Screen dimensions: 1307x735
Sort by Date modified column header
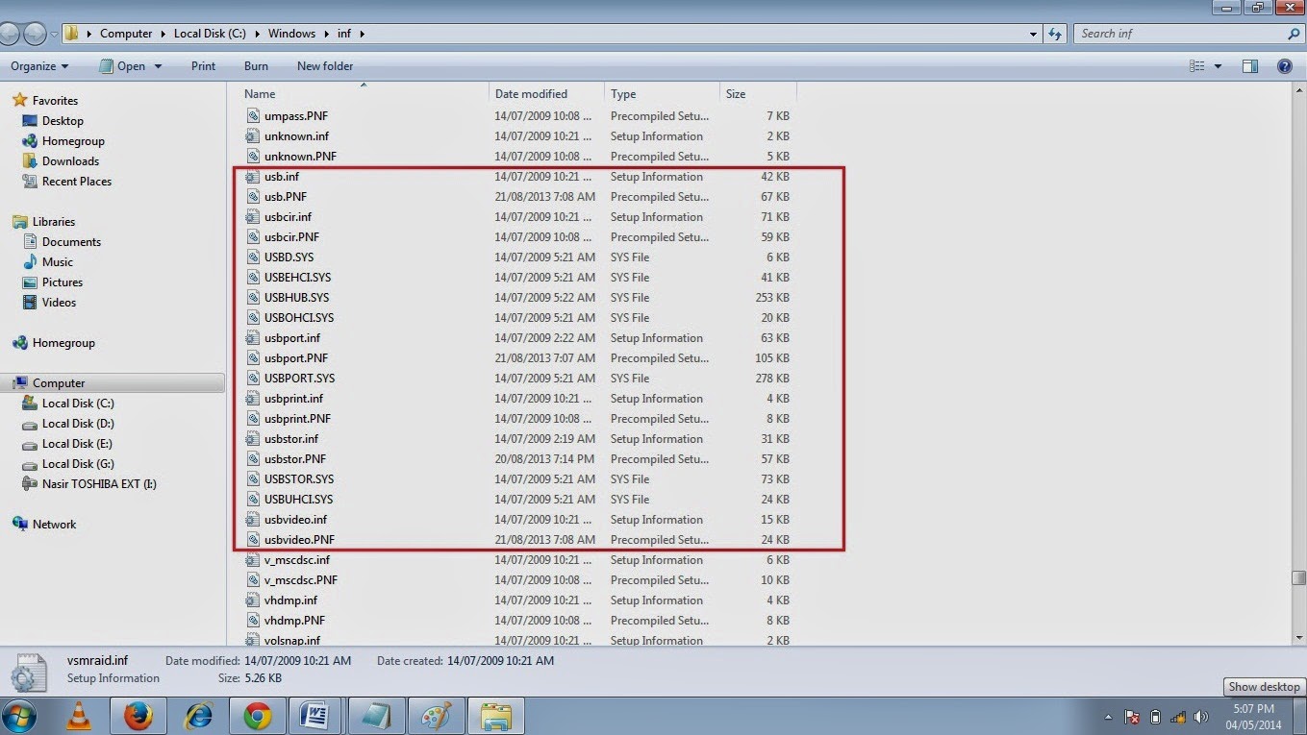(x=546, y=94)
